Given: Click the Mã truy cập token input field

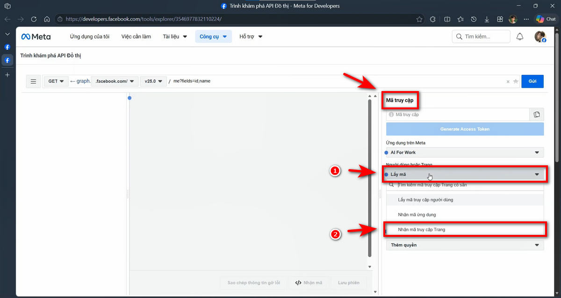Looking at the screenshot, I should click(458, 114).
